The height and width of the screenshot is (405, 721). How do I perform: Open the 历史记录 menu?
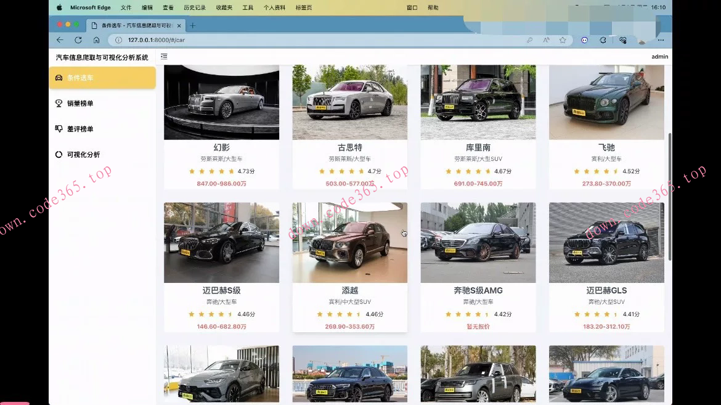(x=195, y=7)
